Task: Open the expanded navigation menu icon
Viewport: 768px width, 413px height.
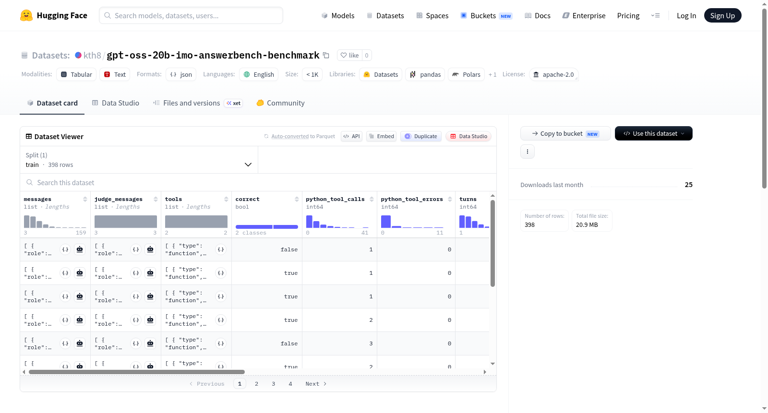Action: click(x=655, y=15)
